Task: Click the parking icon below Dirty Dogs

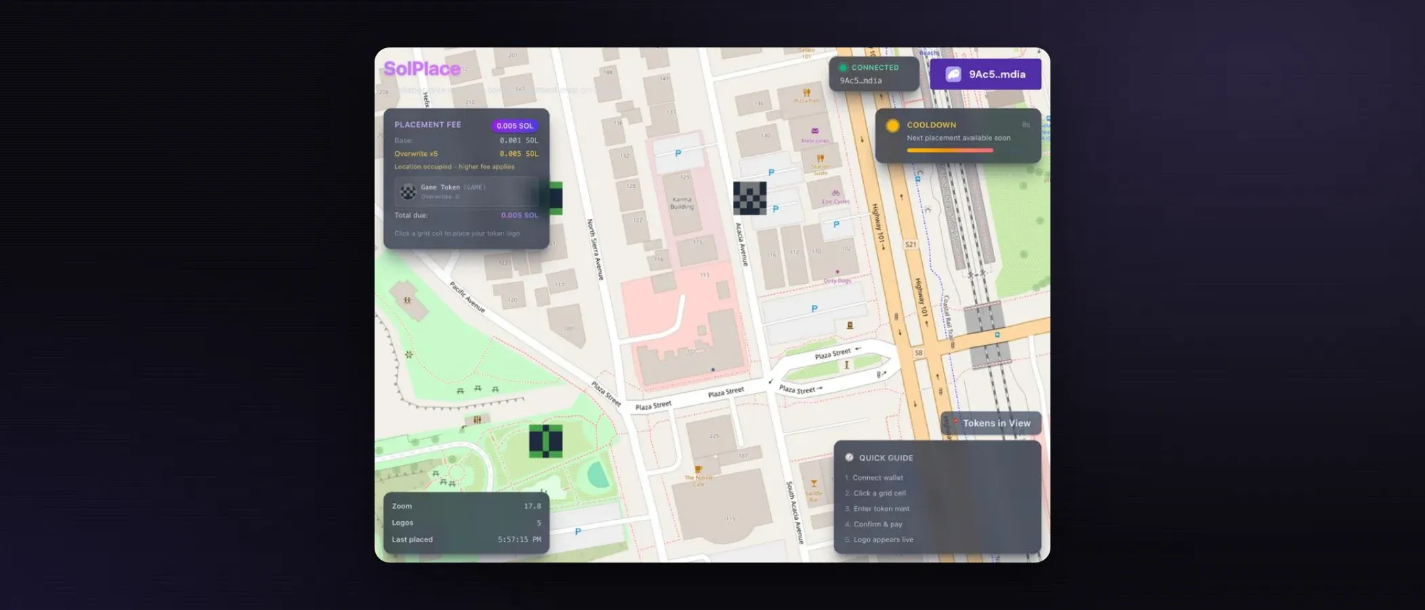Action: (x=814, y=309)
